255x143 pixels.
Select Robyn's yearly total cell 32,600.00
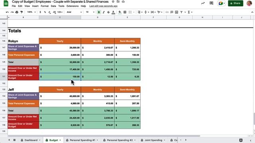[x=60, y=62]
